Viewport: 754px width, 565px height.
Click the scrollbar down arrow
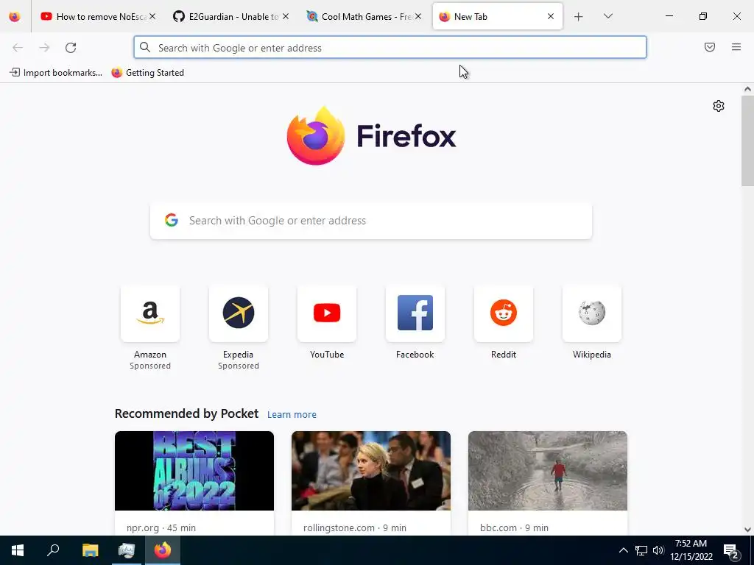[x=747, y=530]
